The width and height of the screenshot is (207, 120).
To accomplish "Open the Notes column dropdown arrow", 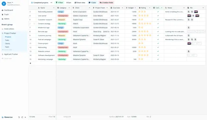I will point(184,8).
